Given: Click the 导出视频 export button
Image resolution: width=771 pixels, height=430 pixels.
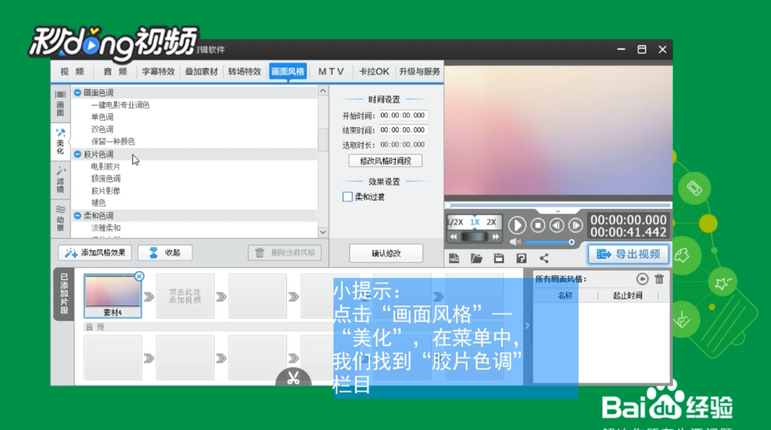Looking at the screenshot, I should tap(629, 255).
